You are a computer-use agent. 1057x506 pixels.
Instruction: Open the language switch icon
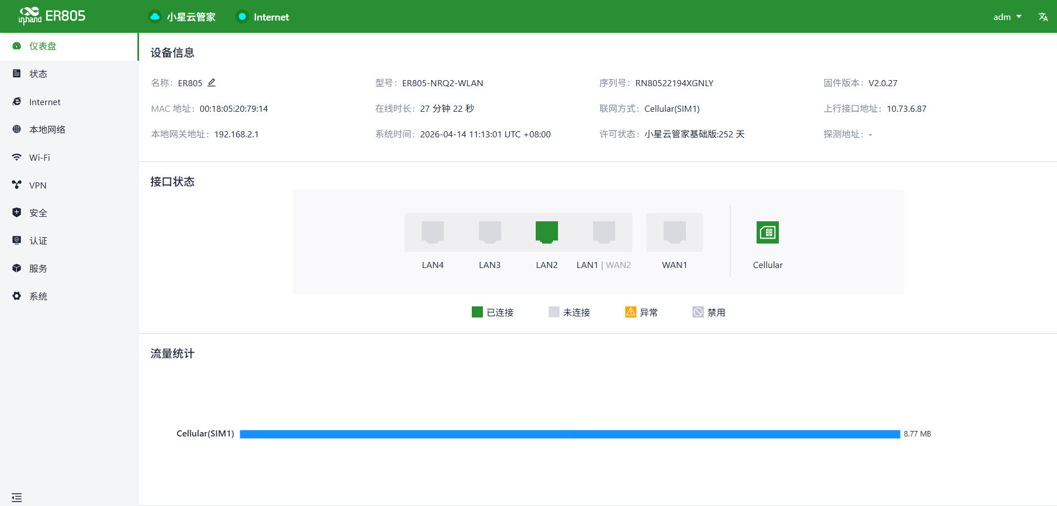tap(1043, 17)
